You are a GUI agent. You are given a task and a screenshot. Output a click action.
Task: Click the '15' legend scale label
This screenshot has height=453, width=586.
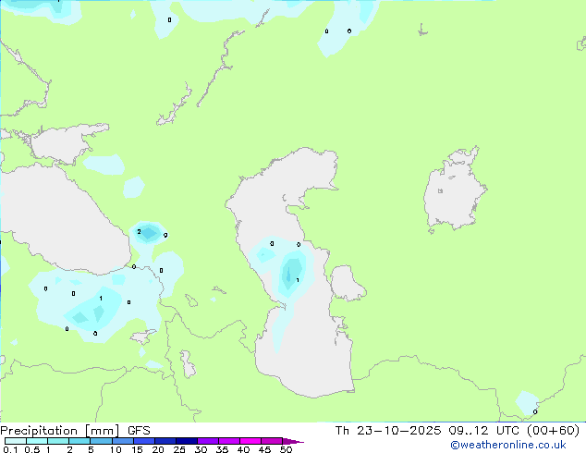[x=137, y=449]
